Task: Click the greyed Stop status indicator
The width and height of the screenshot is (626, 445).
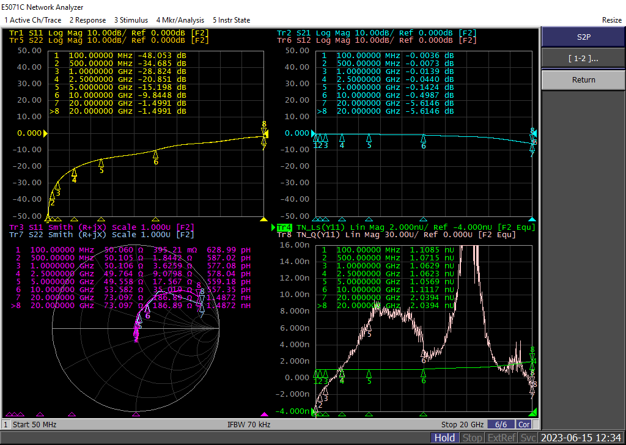Action: point(472,438)
